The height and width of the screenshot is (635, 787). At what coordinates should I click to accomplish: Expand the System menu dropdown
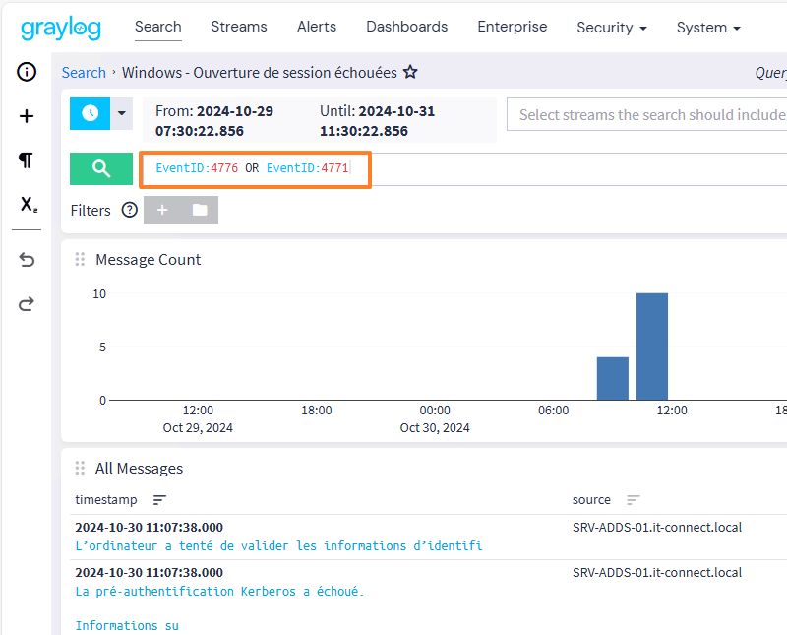pyautogui.click(x=708, y=28)
